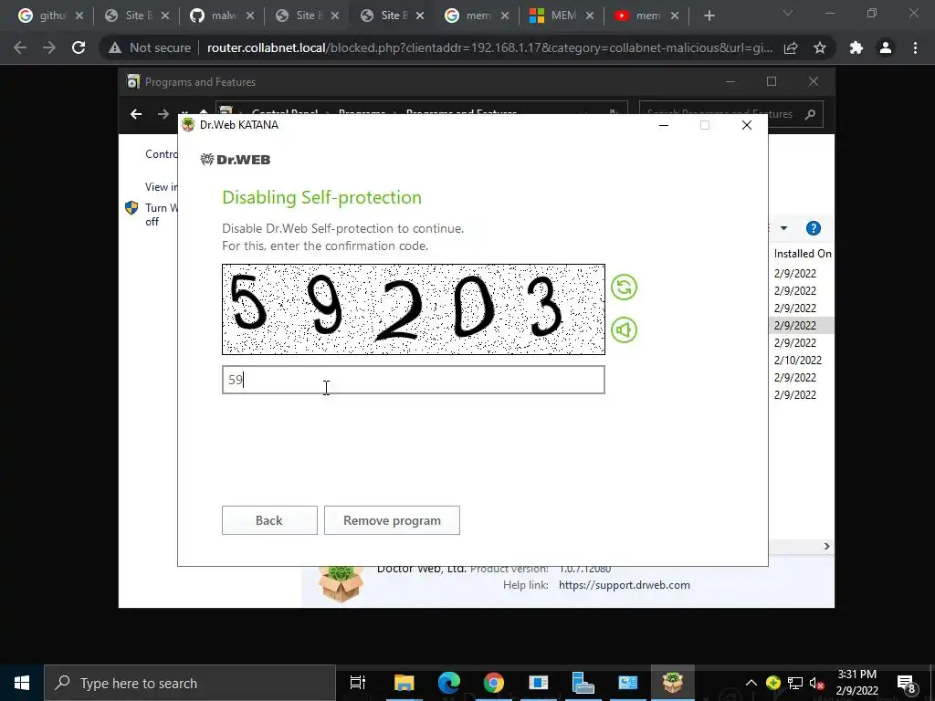This screenshot has width=935, height=701.
Task: Open Chrome's three-dot menu
Action: (915, 47)
